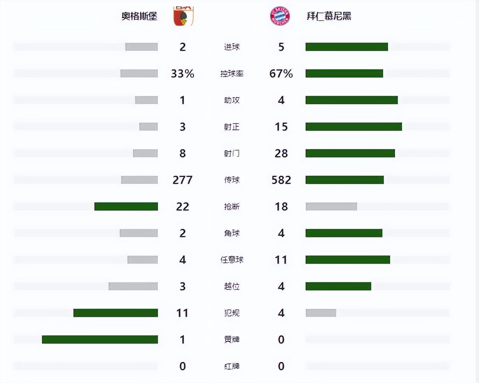Click the 控球率 stat label
This screenshot has height=383, width=479.
pos(232,74)
